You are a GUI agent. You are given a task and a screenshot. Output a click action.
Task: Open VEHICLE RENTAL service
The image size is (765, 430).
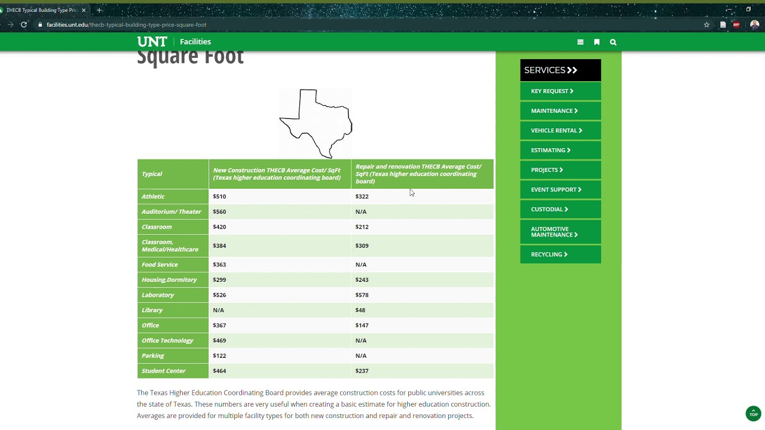click(561, 130)
